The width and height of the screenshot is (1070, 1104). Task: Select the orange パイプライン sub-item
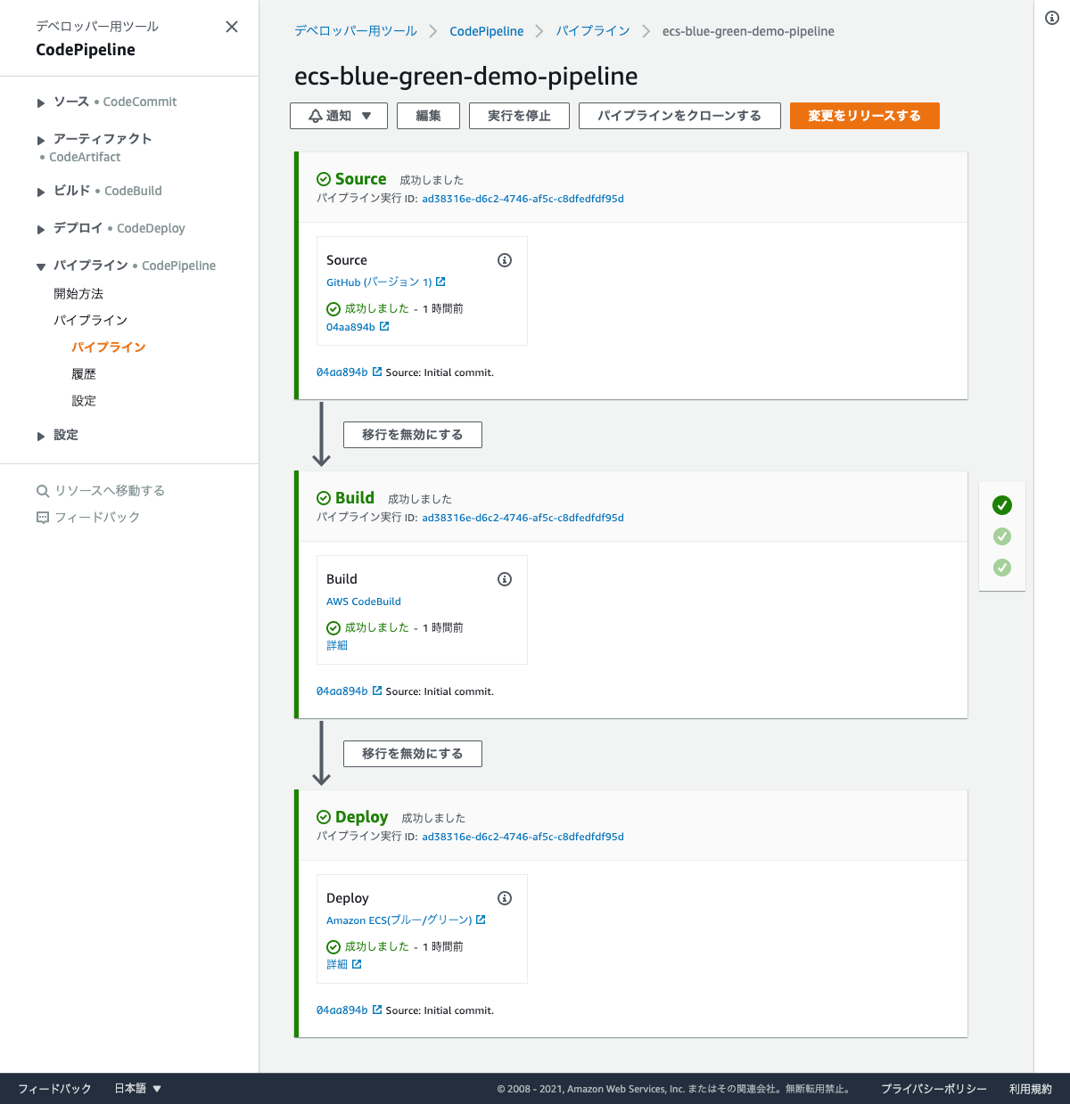tap(109, 347)
